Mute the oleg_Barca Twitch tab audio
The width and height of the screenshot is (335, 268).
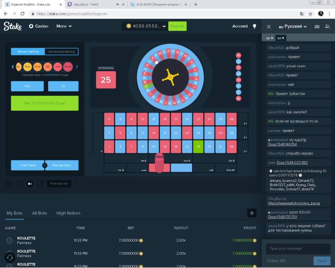point(118,4)
